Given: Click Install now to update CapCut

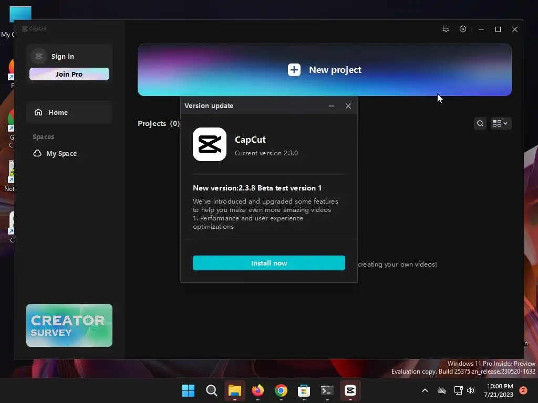Looking at the screenshot, I should (269, 263).
